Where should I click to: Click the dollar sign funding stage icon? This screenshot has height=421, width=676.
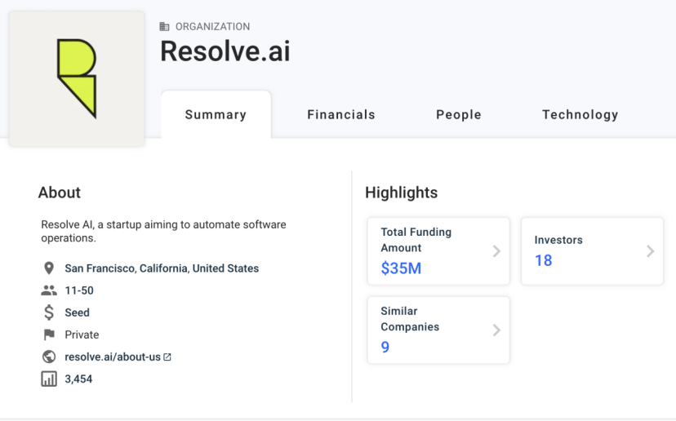pos(49,312)
